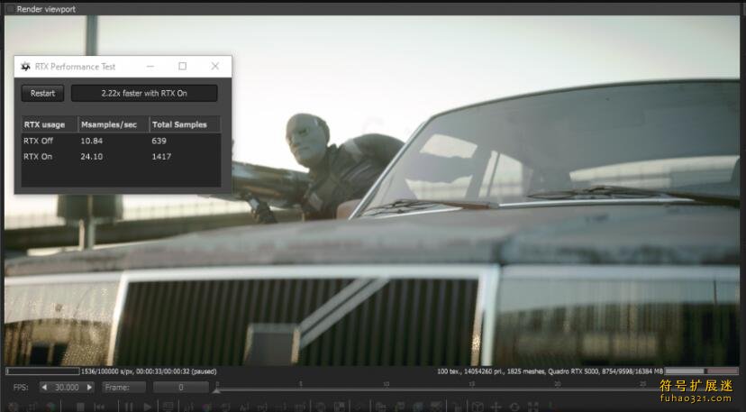Click the 639 total samples cell
Screen dimensions: 746x412
point(159,141)
